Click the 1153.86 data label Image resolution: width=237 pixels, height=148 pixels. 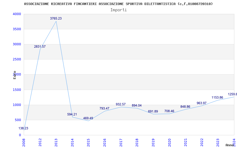(217, 97)
